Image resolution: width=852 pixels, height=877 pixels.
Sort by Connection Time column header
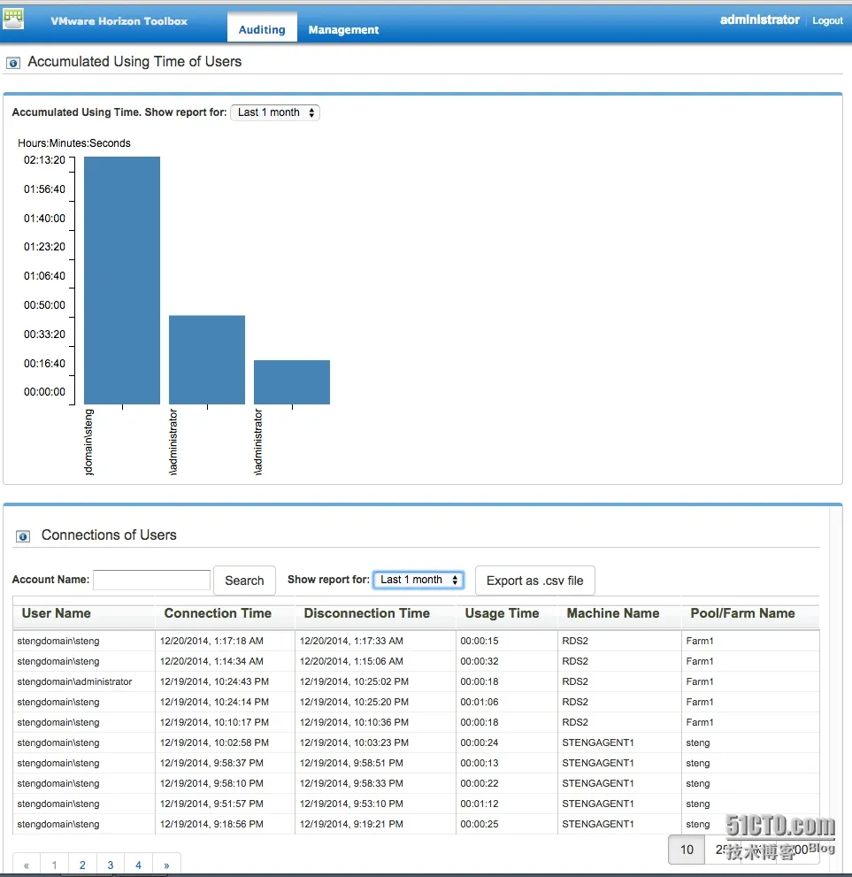pos(218,613)
